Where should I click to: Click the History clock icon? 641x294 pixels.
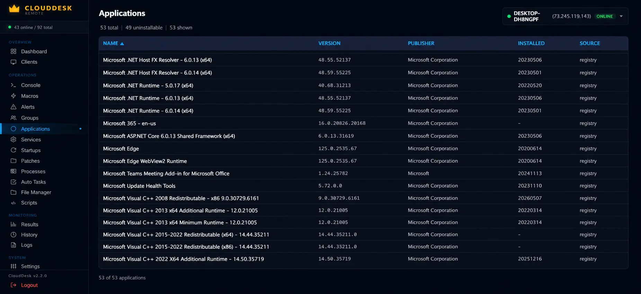(x=14, y=235)
